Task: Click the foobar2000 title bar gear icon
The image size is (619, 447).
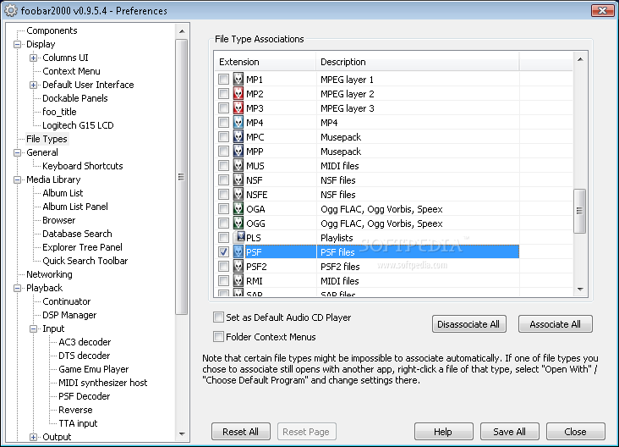Action: 11,10
